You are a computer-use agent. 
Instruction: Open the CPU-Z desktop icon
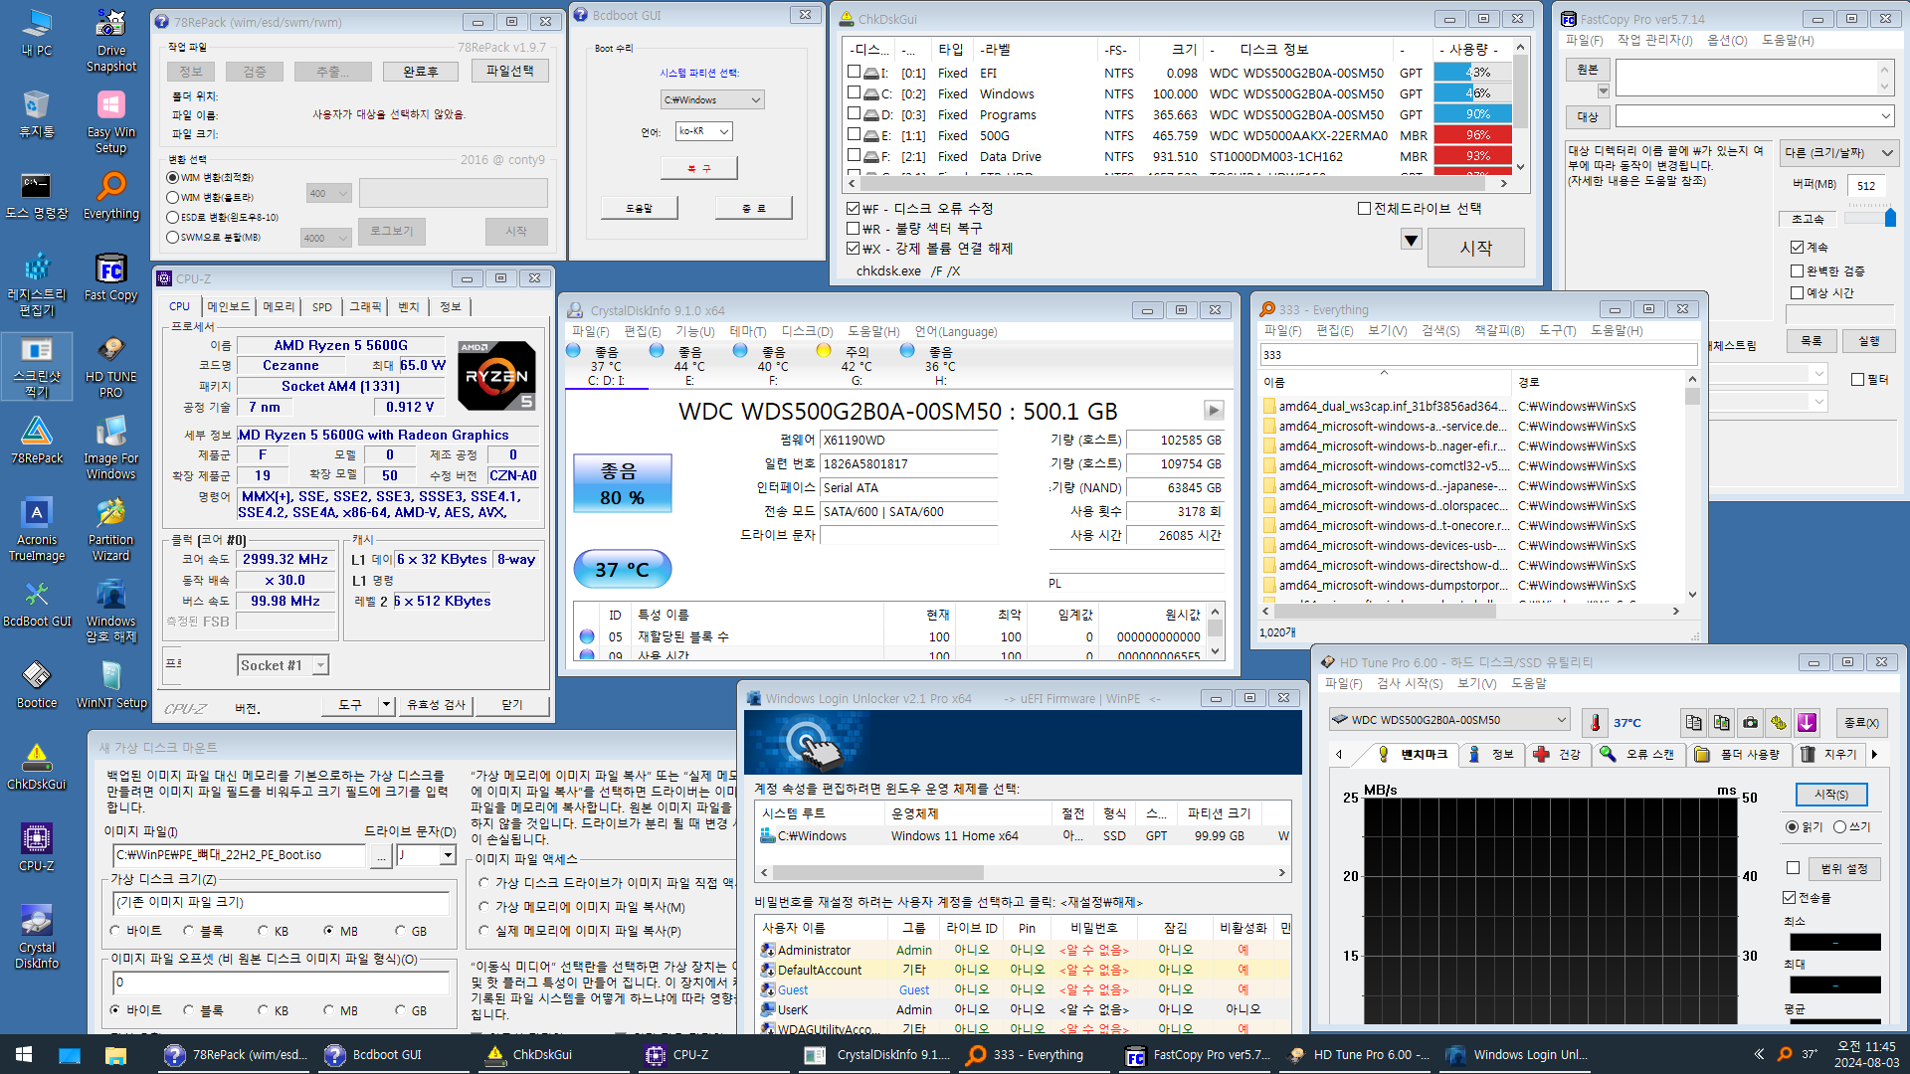coord(37,847)
